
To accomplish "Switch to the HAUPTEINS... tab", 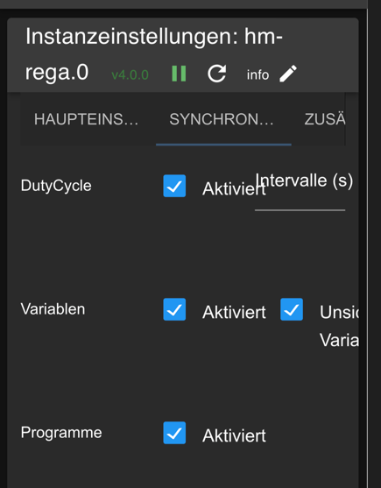I will [x=86, y=119].
